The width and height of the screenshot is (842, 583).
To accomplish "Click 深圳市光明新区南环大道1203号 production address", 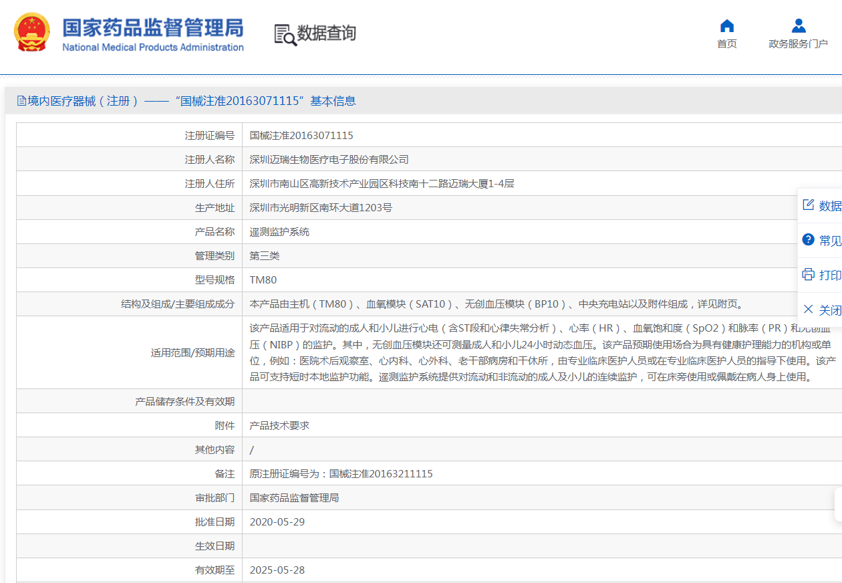I will pos(321,207).
